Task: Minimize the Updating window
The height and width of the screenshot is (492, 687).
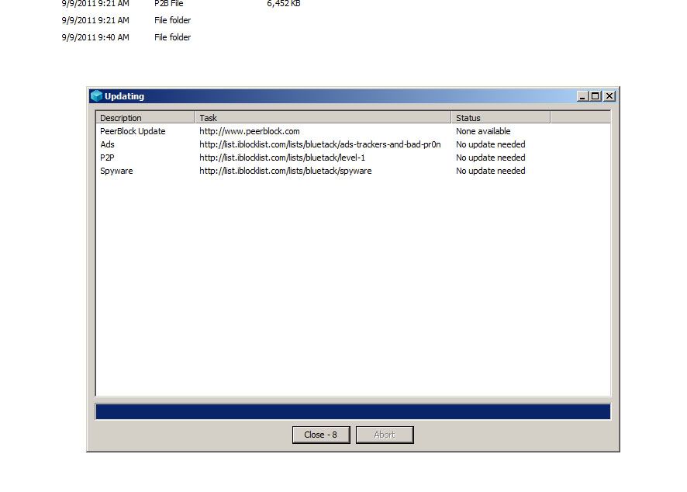Action: coord(582,96)
